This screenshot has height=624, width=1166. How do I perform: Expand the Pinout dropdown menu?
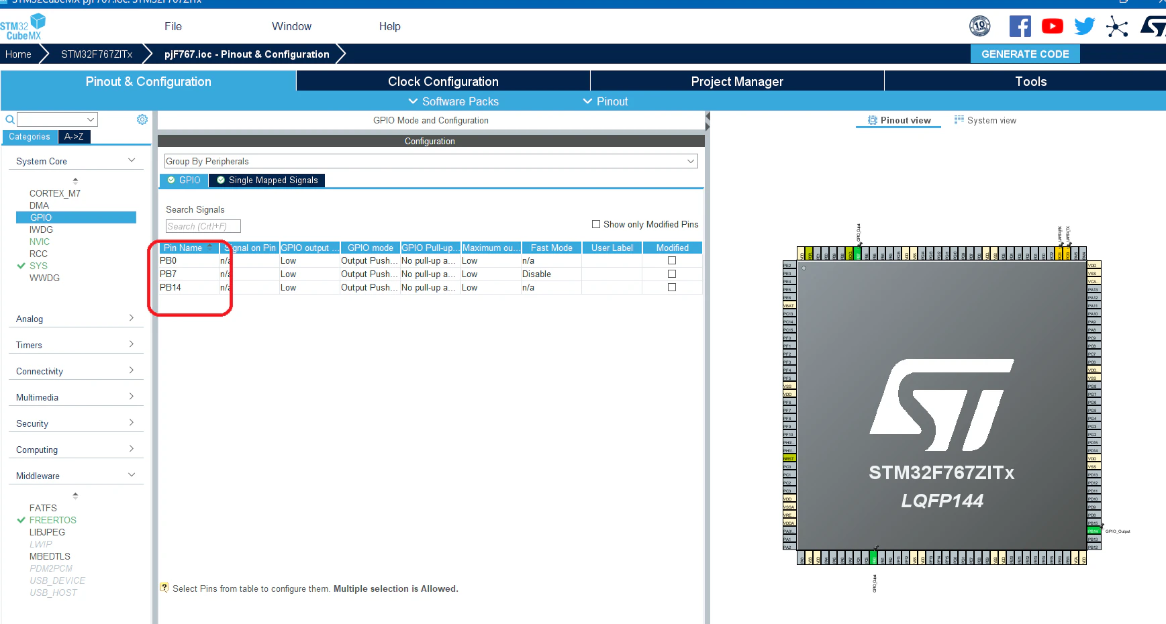(605, 101)
